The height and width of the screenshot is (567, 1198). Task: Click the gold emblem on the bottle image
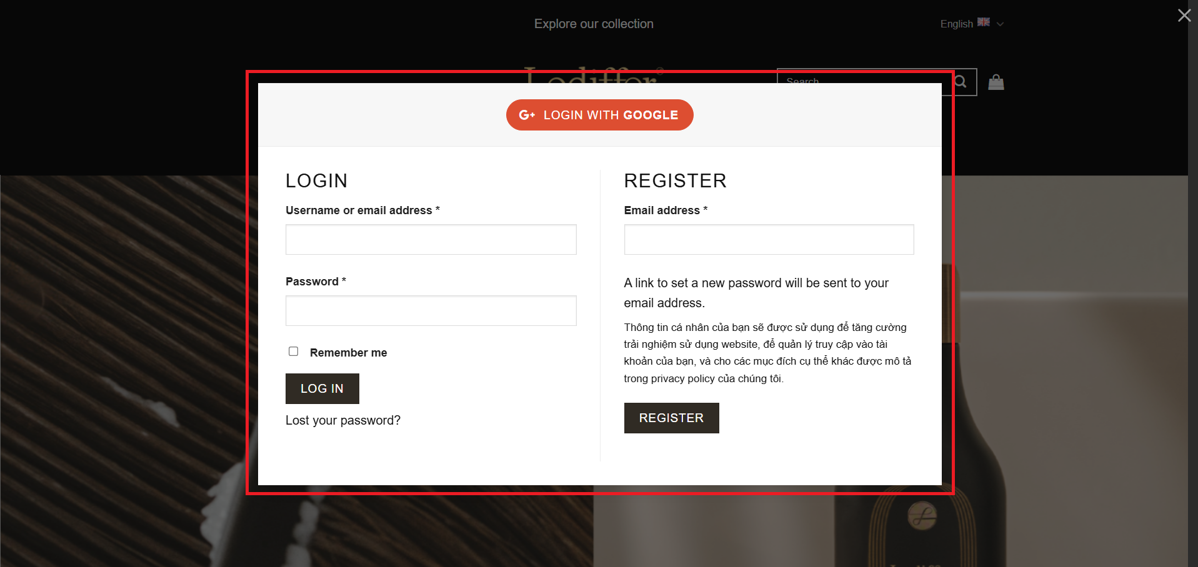(x=922, y=516)
